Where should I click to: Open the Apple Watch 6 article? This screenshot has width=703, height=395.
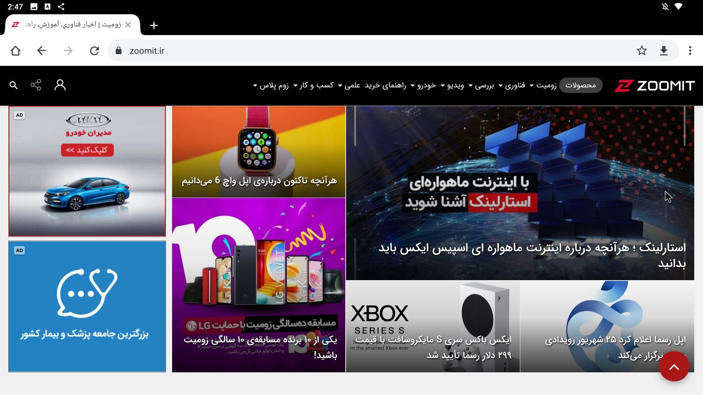(x=258, y=152)
